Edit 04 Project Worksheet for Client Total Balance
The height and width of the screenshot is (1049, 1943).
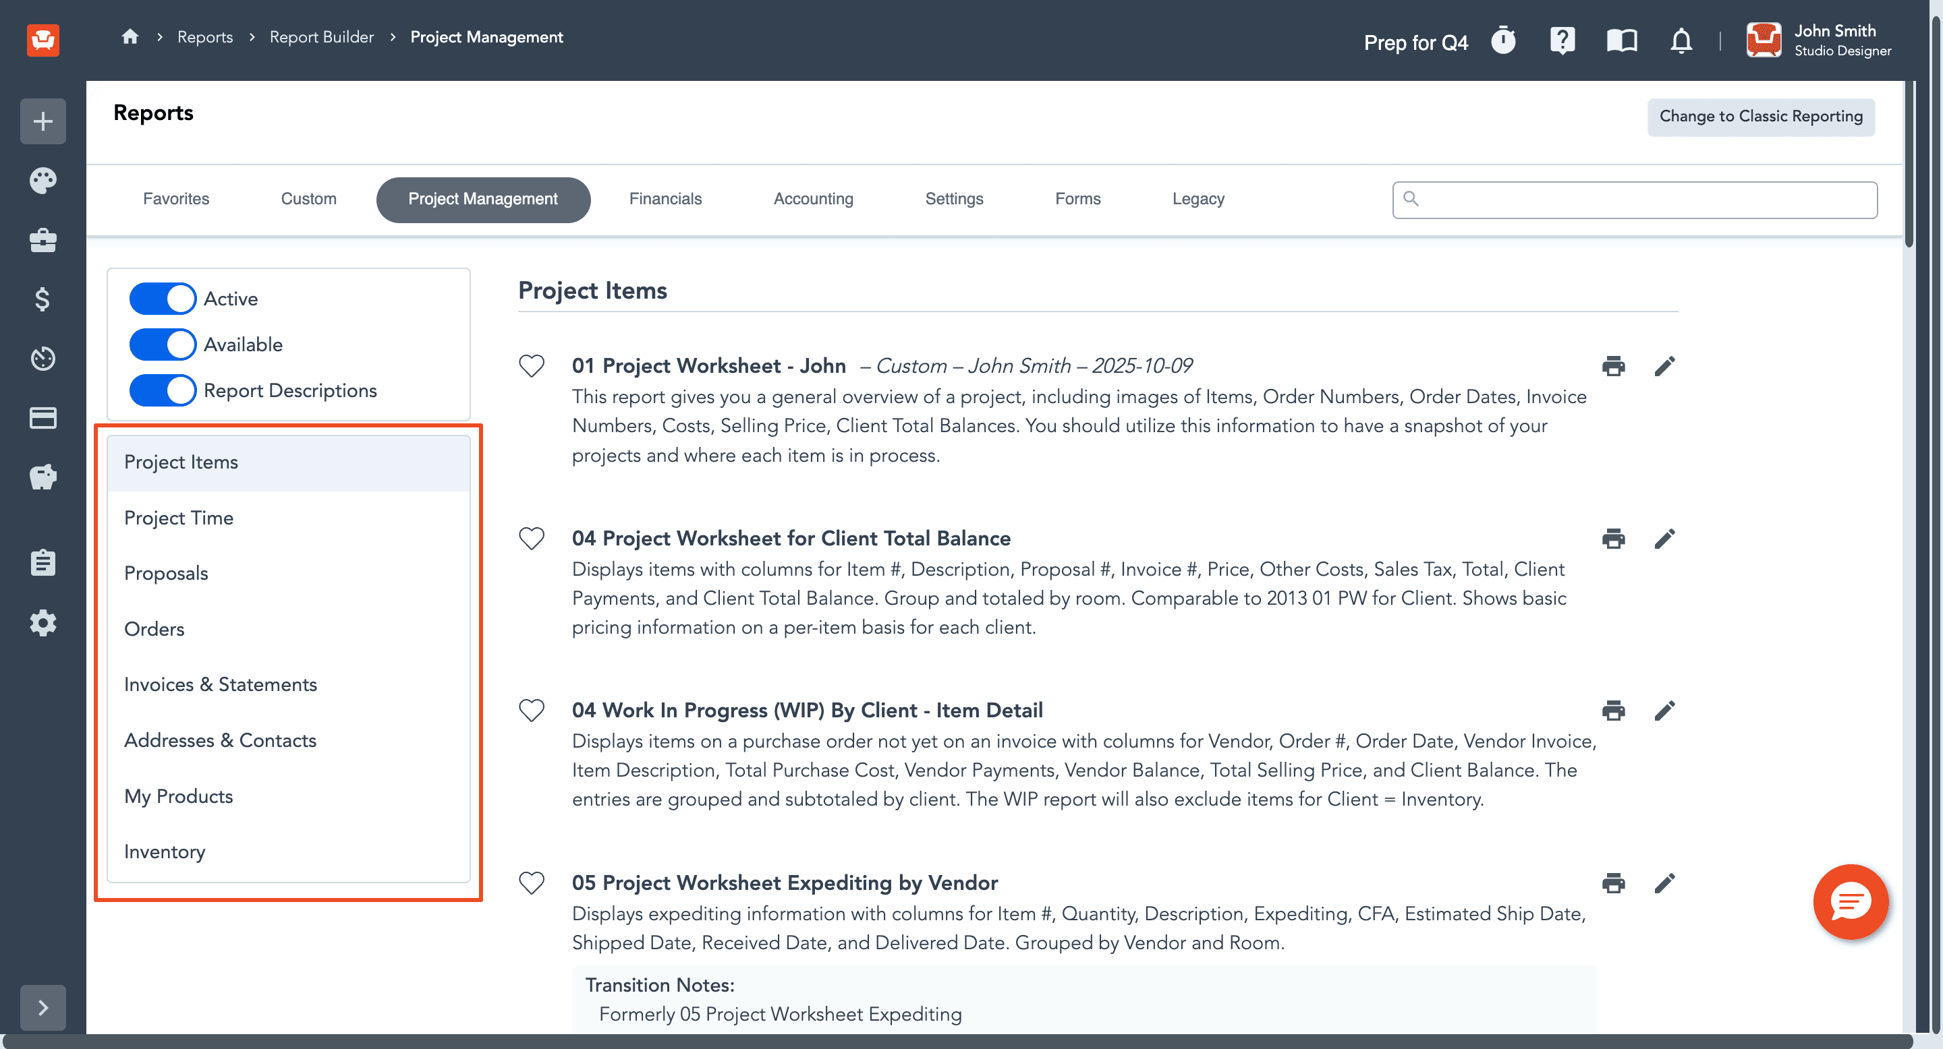pyautogui.click(x=1664, y=538)
